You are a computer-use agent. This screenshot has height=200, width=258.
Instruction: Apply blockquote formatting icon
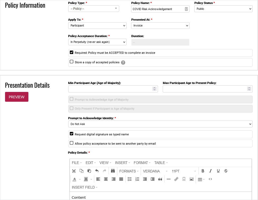(x=160, y=179)
